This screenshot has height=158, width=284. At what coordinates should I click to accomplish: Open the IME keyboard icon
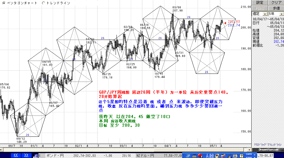point(194,156)
